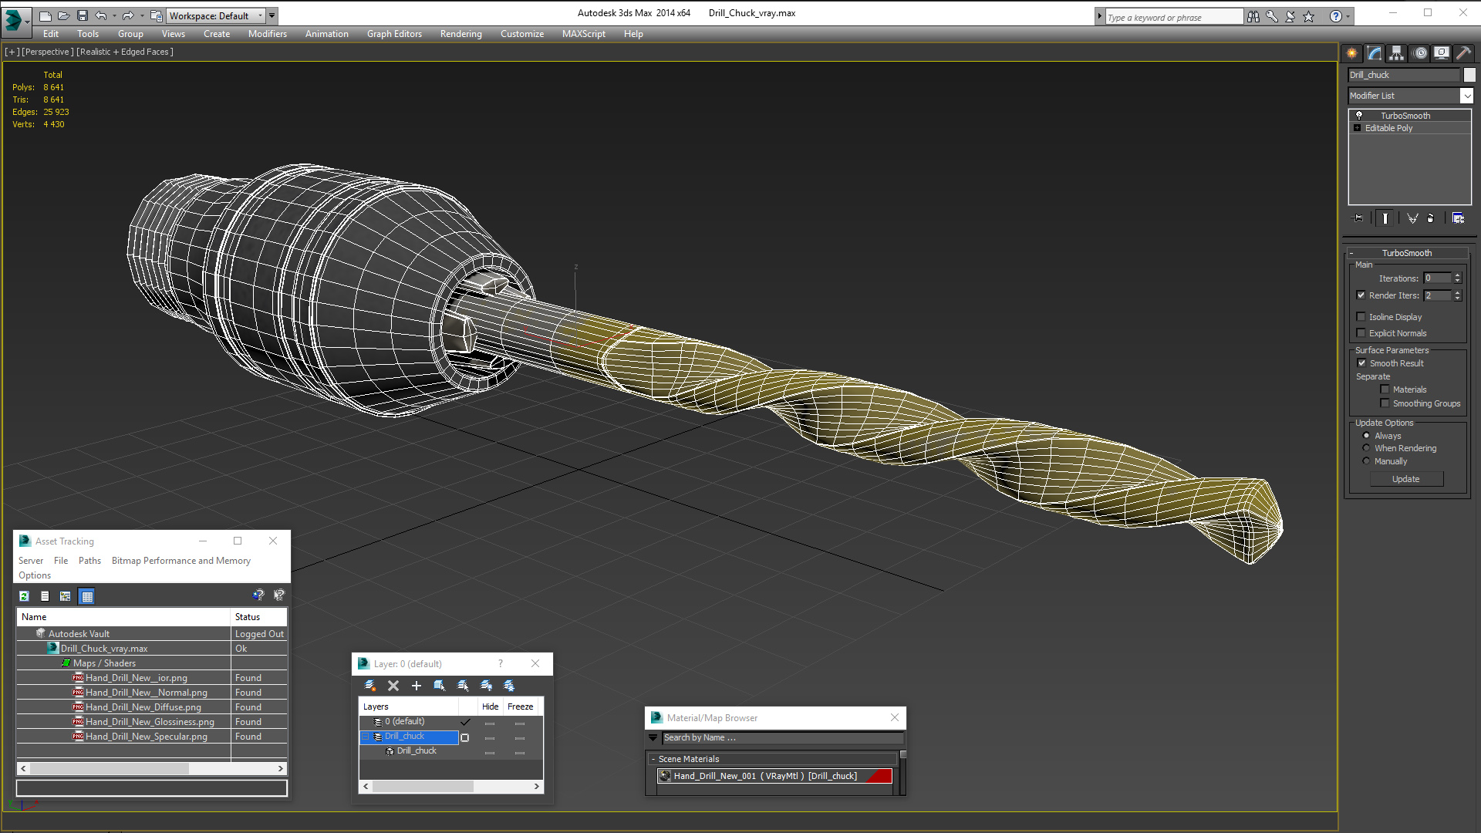Open Paths menu in Asset Tracking

[89, 561]
